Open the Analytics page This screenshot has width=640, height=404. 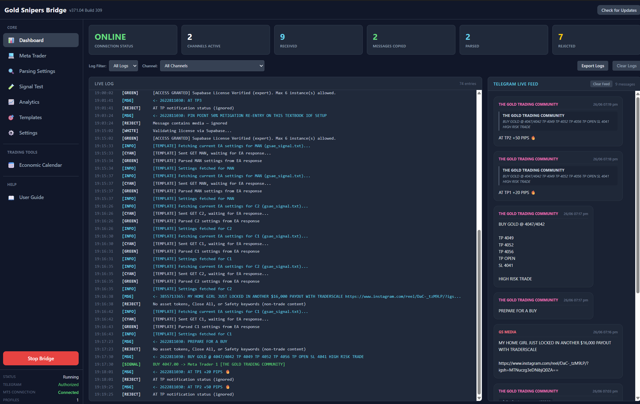coord(41,102)
